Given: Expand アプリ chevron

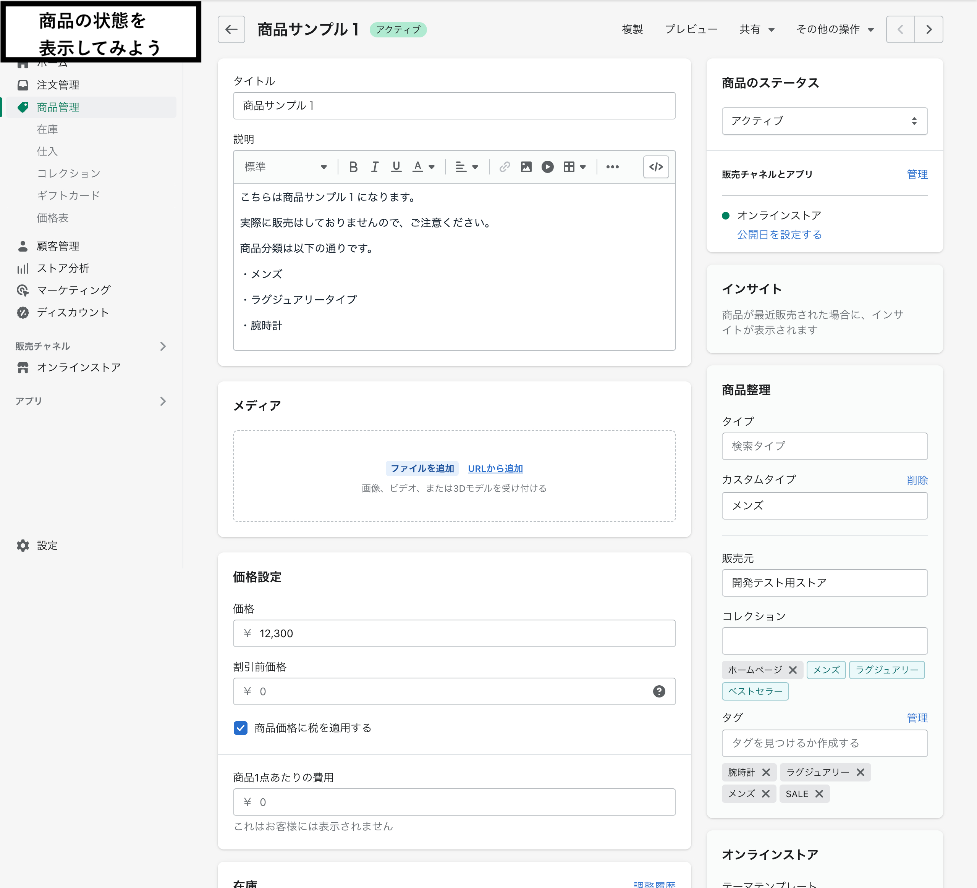Looking at the screenshot, I should point(163,401).
